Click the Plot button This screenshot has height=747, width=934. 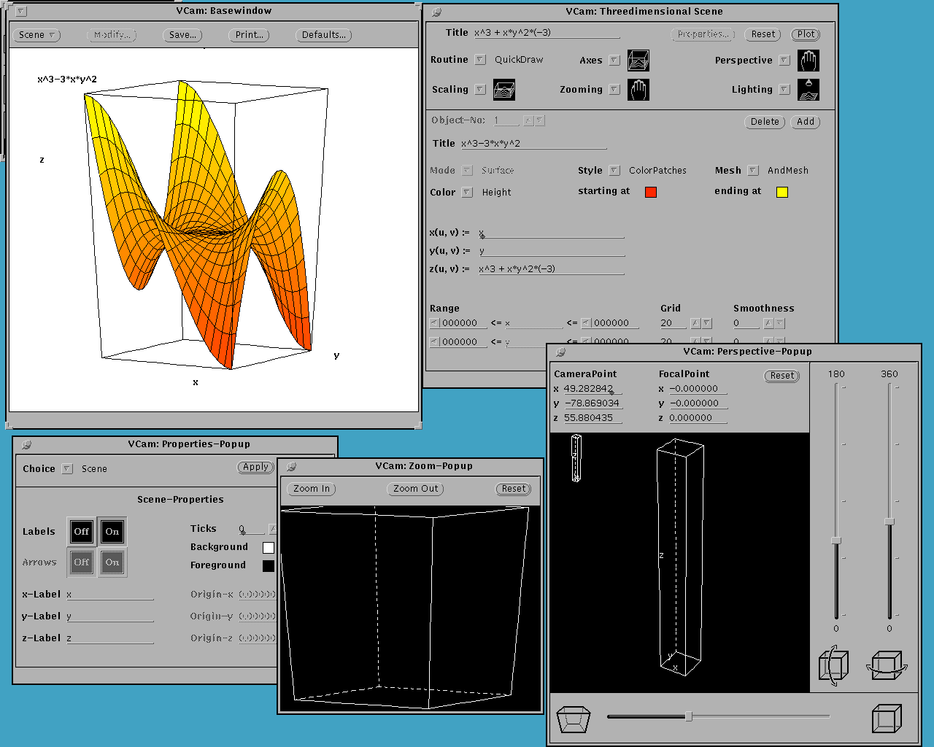click(806, 34)
